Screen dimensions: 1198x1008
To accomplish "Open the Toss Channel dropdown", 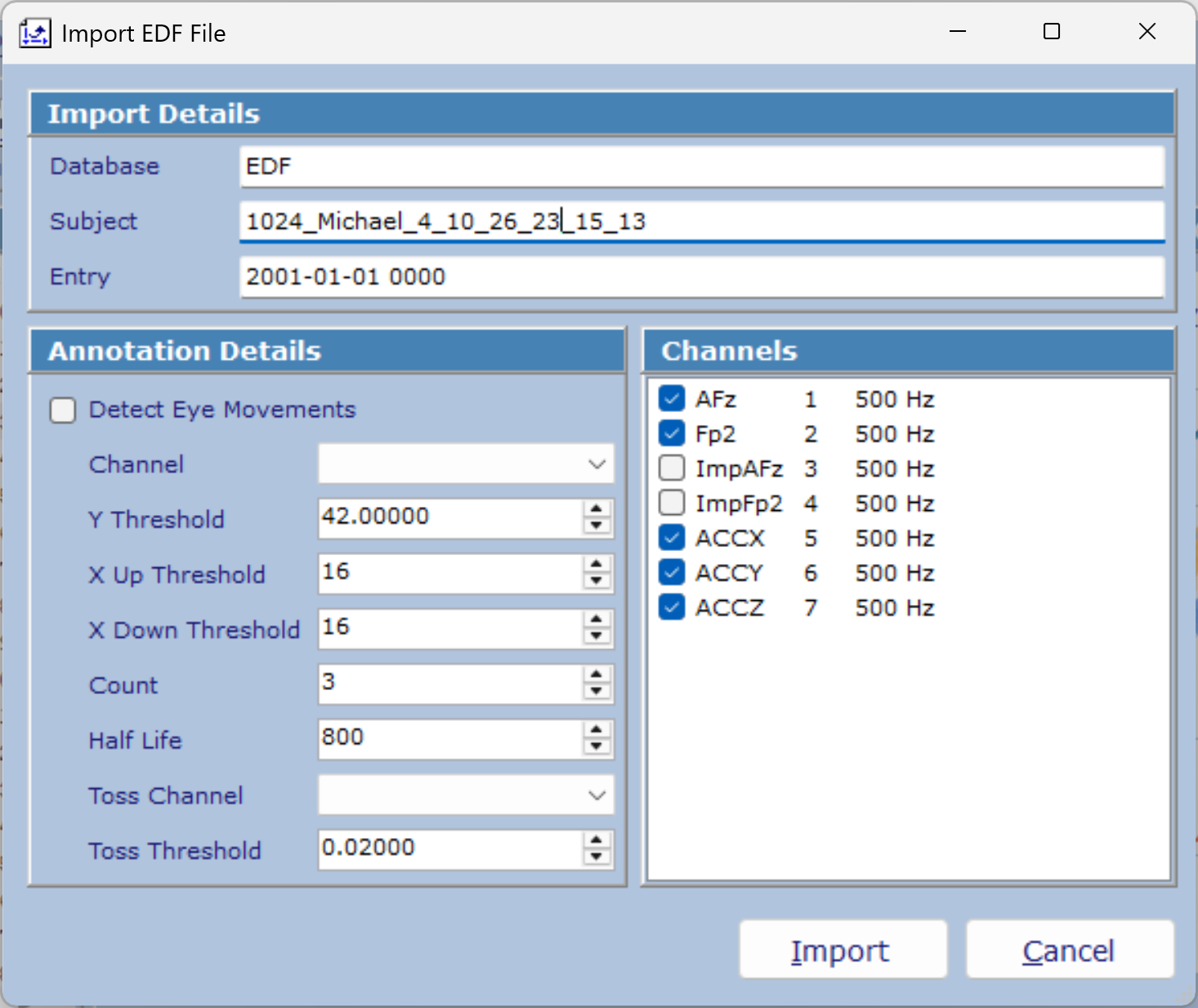I will tap(466, 795).
